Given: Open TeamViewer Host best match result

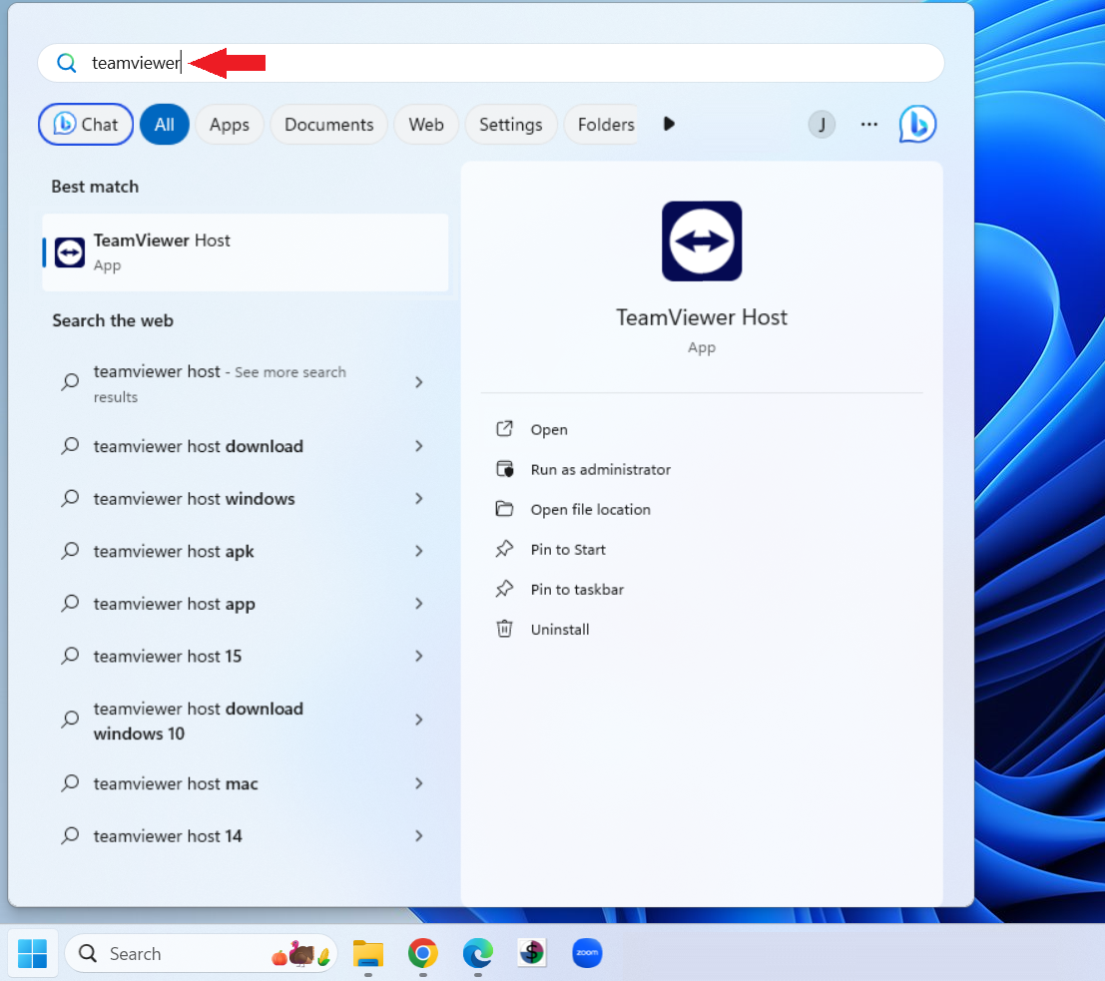Looking at the screenshot, I should [x=246, y=252].
